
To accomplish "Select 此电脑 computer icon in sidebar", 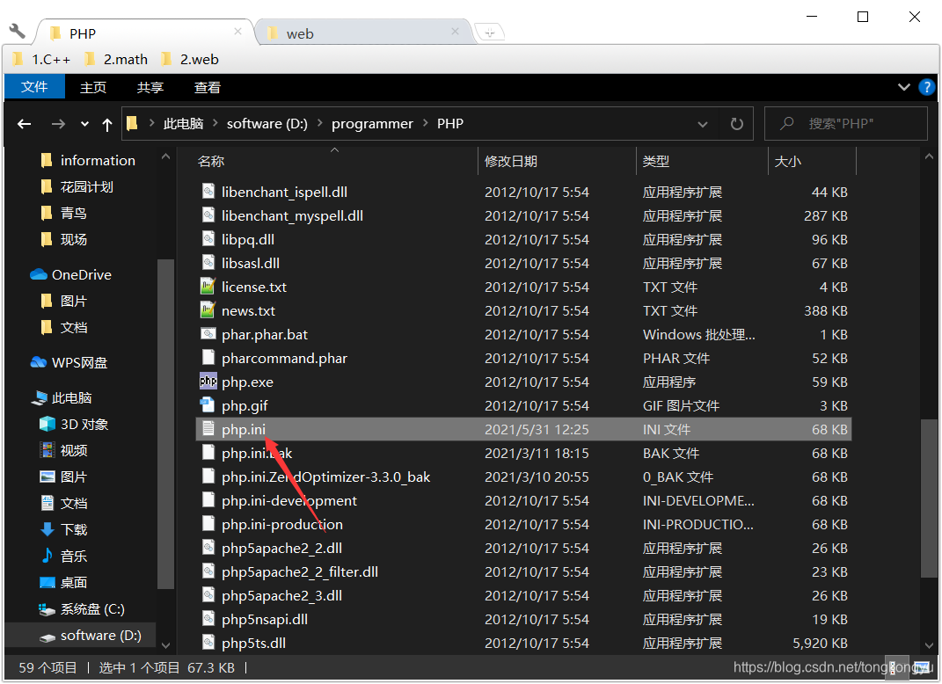I will point(40,397).
